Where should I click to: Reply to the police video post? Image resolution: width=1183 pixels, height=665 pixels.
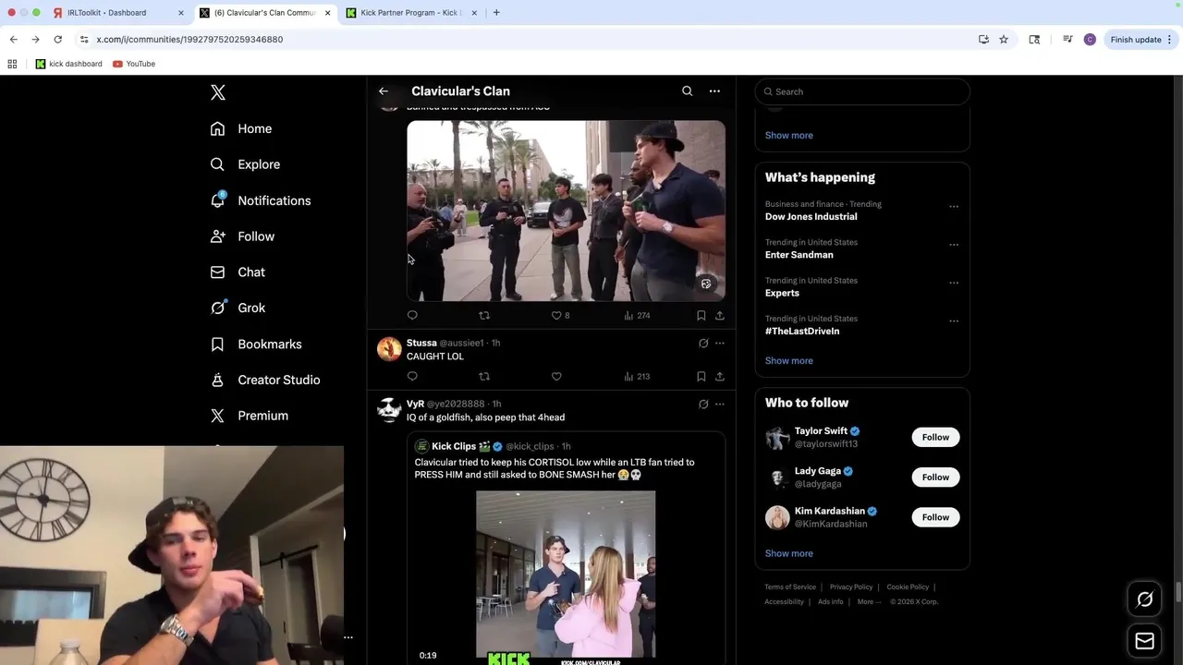click(412, 316)
